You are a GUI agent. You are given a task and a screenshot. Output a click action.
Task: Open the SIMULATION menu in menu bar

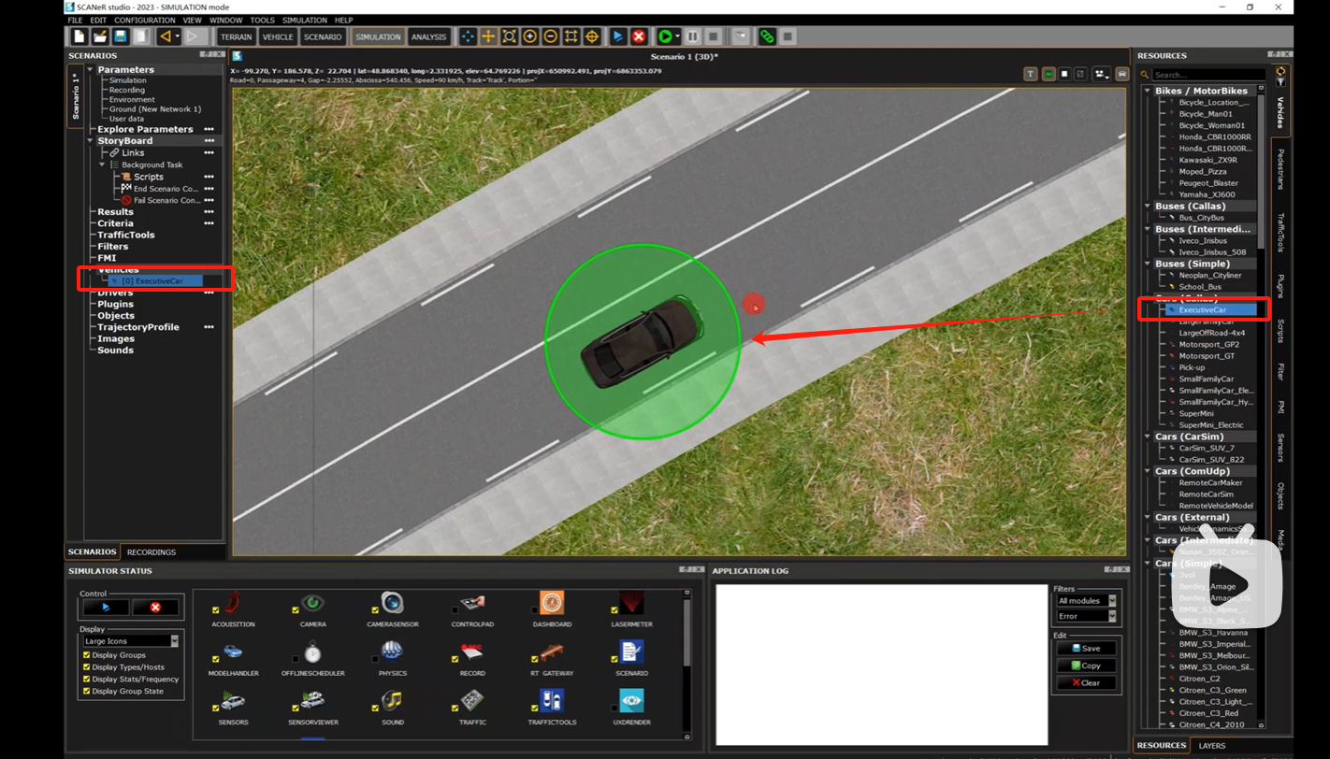pyautogui.click(x=304, y=20)
